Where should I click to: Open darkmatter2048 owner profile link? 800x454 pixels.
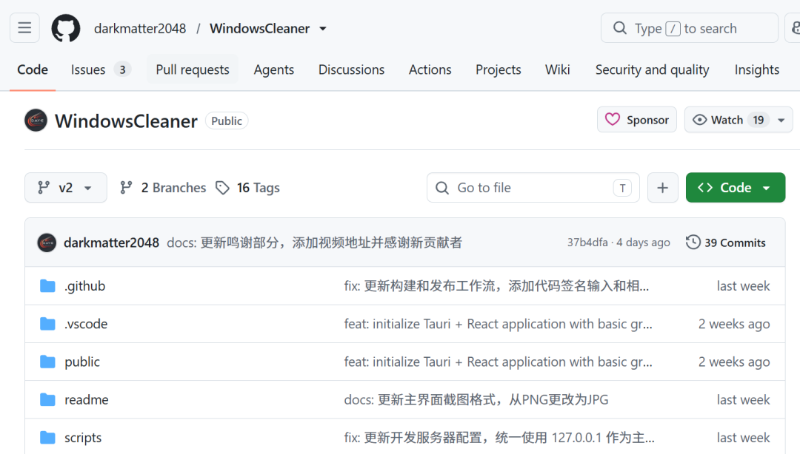(x=140, y=29)
